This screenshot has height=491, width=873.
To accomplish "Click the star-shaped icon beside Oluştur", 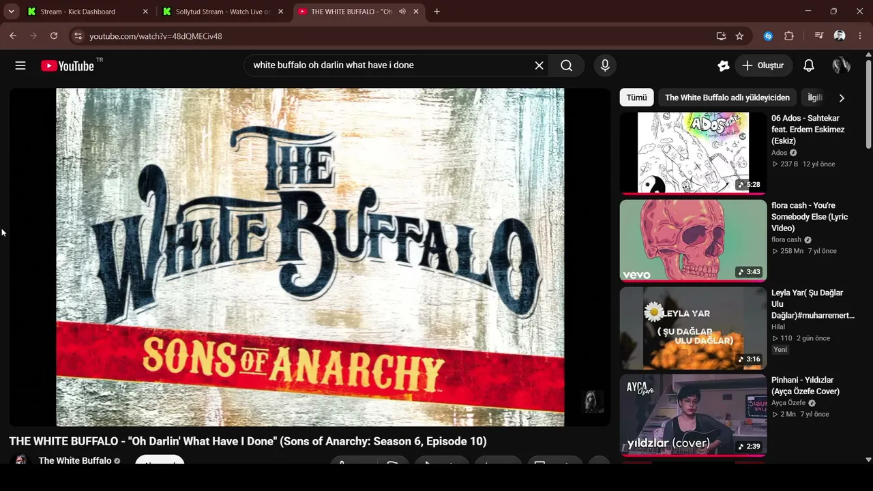I will (724, 65).
